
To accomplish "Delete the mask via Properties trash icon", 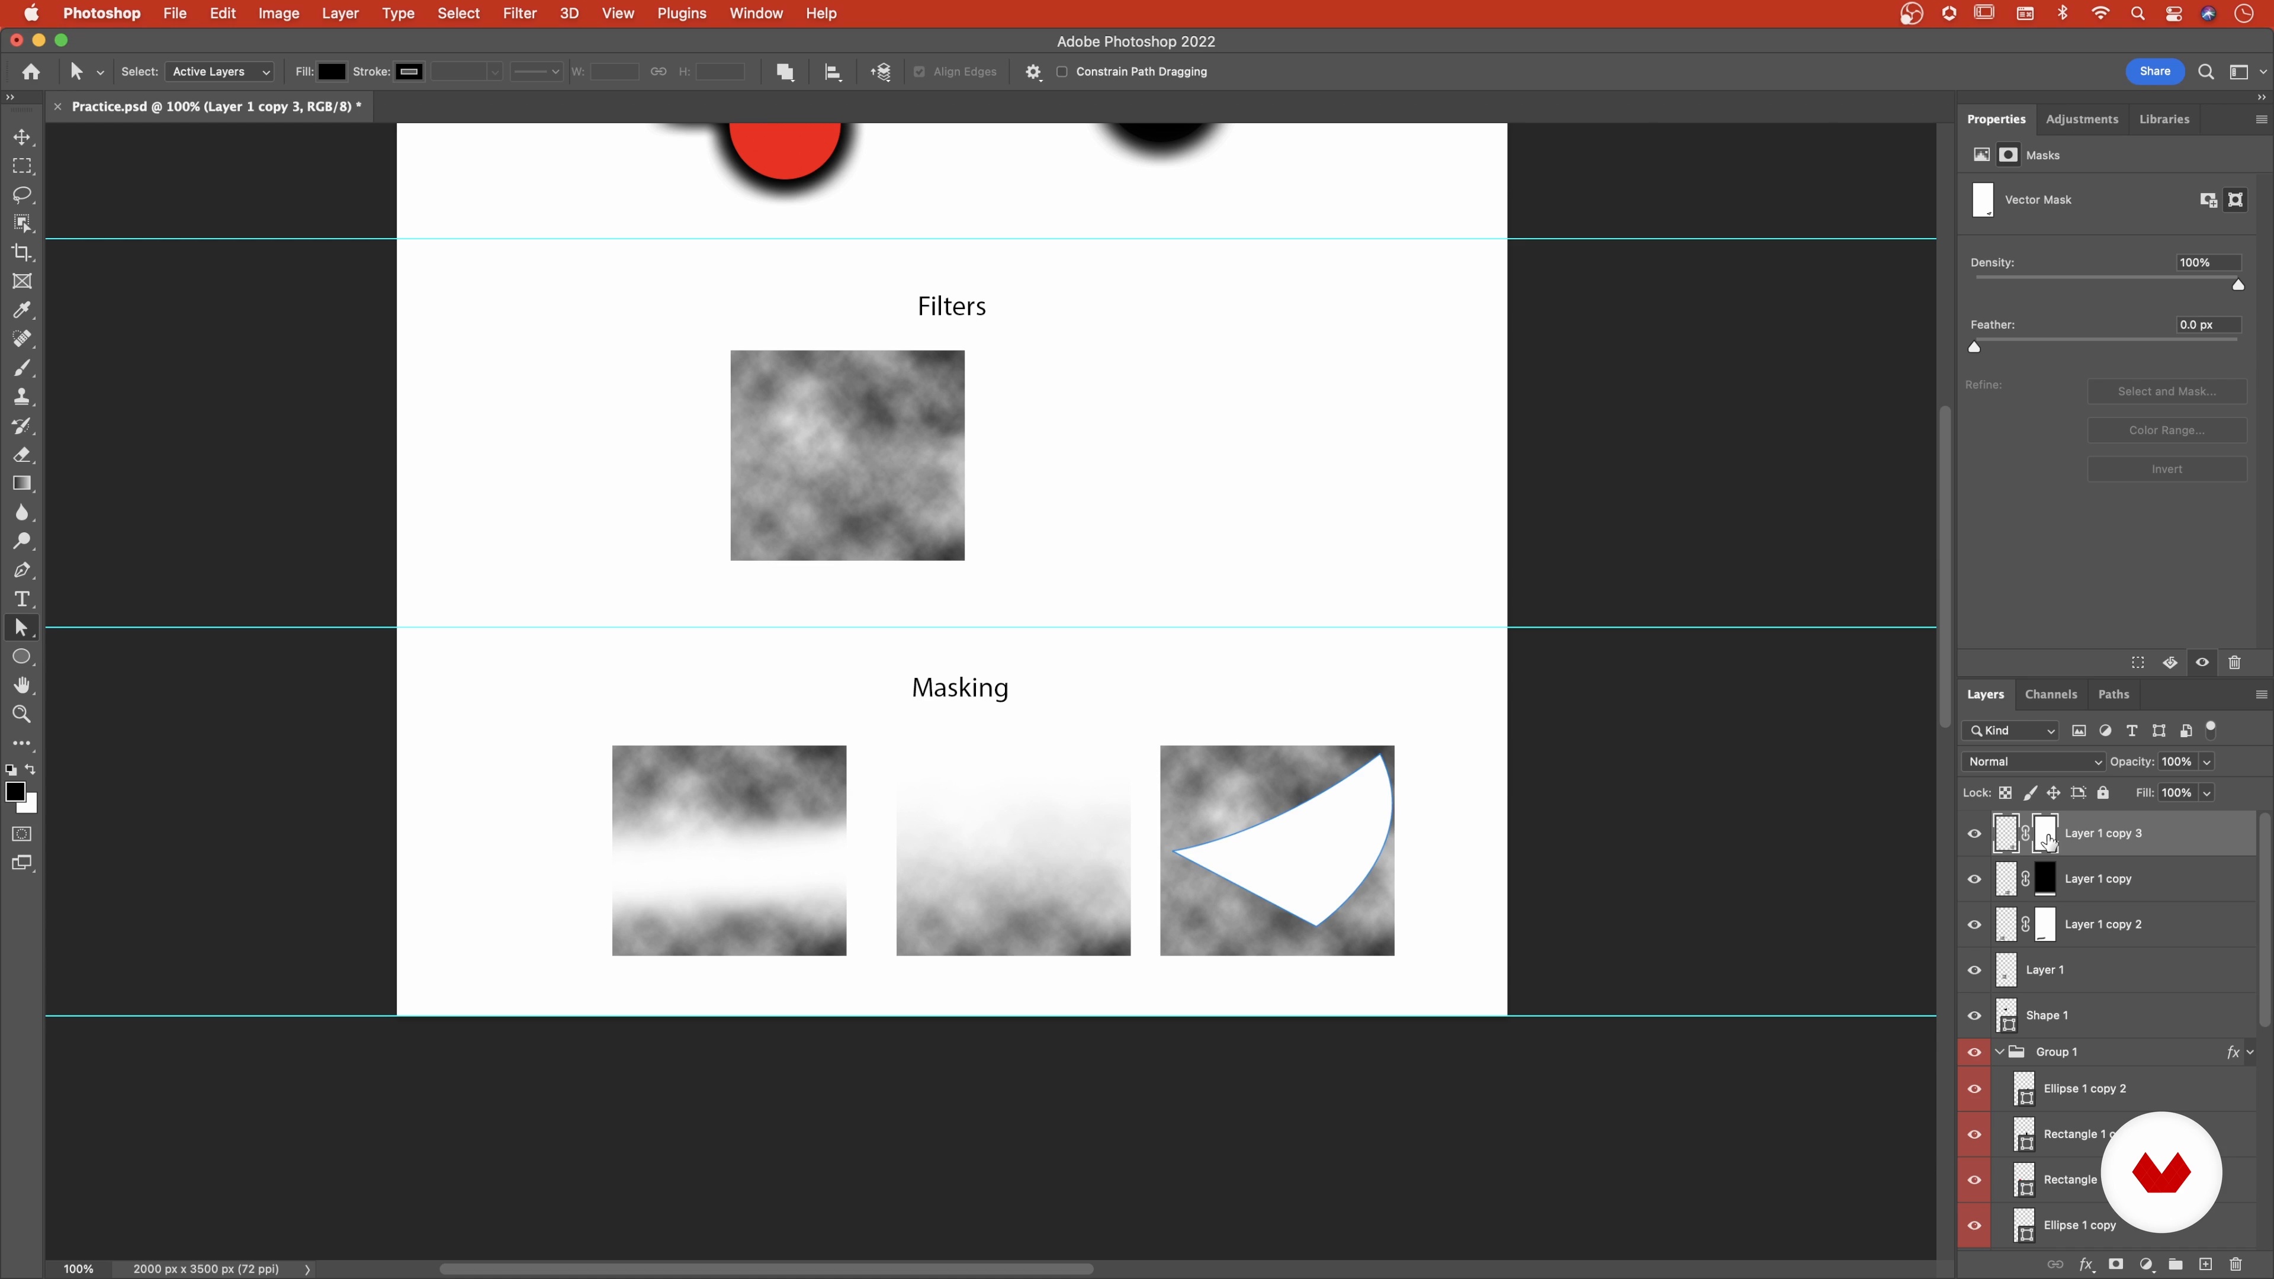I will click(2234, 662).
